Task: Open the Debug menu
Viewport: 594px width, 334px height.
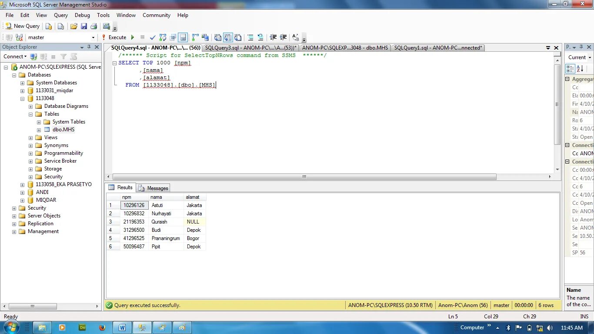Action: coord(82,15)
